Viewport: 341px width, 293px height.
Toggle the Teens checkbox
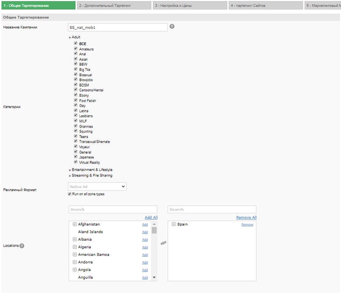tap(76, 136)
